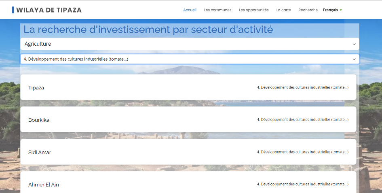Click the activity label on the Bourkika card
This screenshot has height=193, width=382.
pos(302,119)
